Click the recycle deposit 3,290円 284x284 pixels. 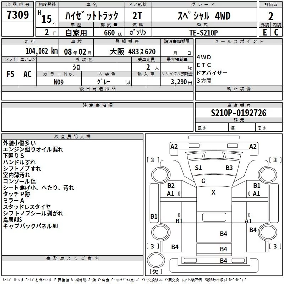(181, 82)
